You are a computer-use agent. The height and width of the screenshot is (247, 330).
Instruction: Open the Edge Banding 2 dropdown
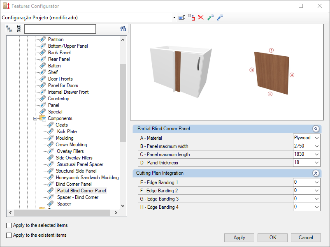[317, 190]
